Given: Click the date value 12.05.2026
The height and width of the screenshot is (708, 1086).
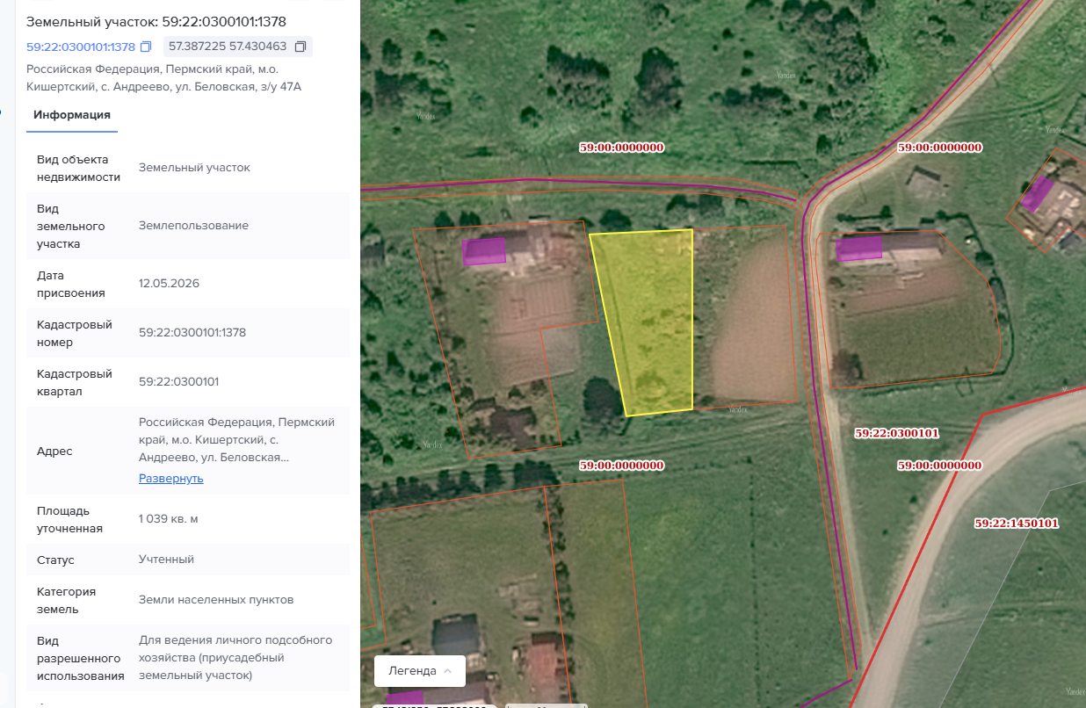Looking at the screenshot, I should click(x=169, y=284).
